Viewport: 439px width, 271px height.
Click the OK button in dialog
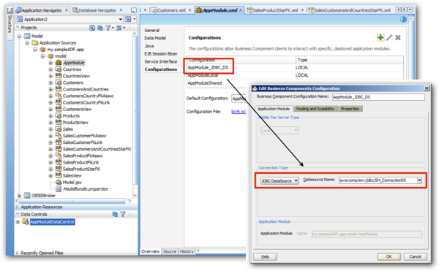(389, 256)
